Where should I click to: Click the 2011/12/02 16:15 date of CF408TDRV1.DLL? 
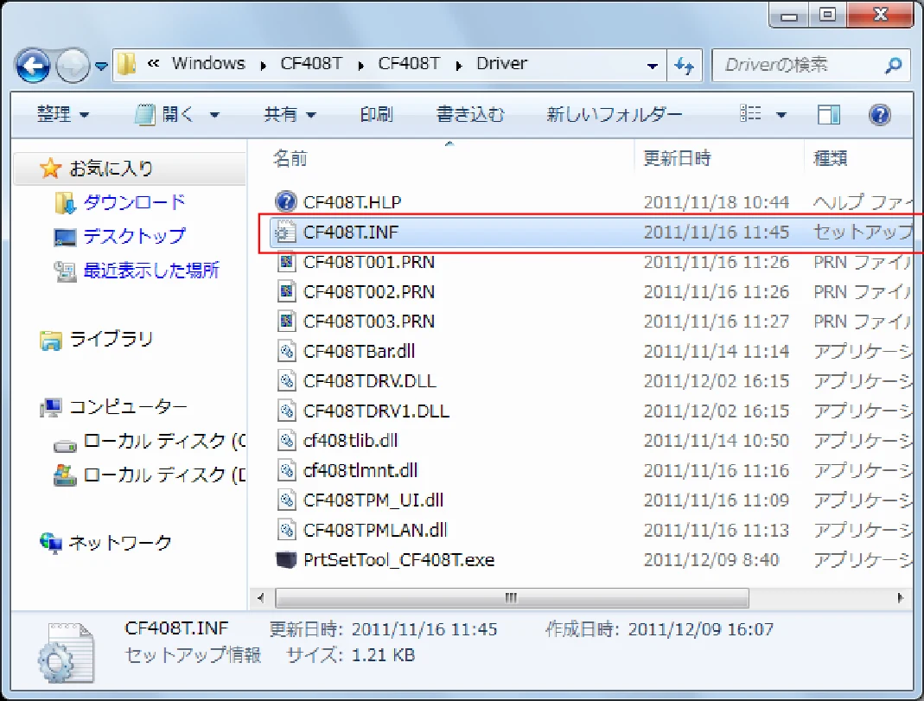[x=716, y=411]
